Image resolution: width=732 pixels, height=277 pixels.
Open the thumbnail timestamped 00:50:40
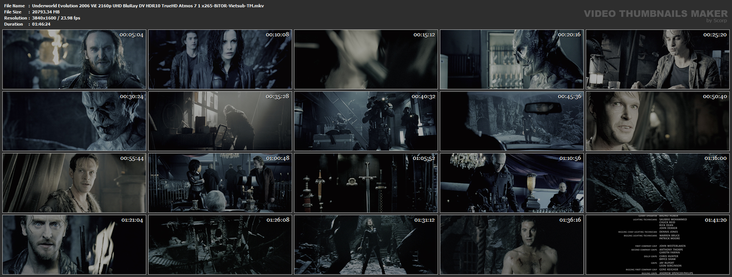658,121
